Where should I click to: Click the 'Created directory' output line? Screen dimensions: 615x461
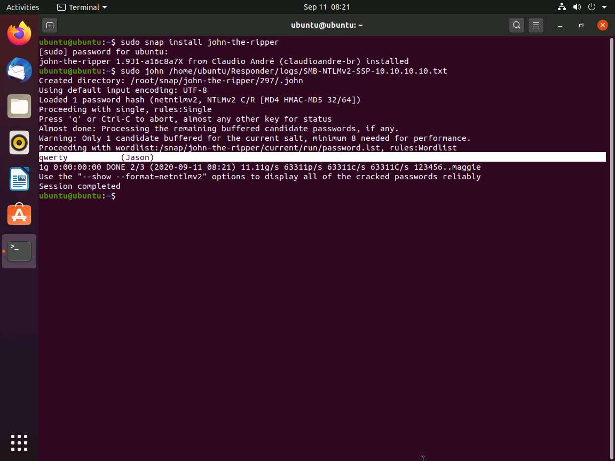171,81
